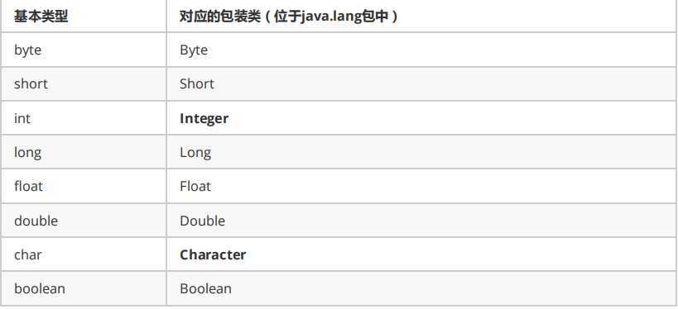This screenshot has width=678, height=309.
Task: Click the Double wrapper class cell
Action: (x=421, y=220)
